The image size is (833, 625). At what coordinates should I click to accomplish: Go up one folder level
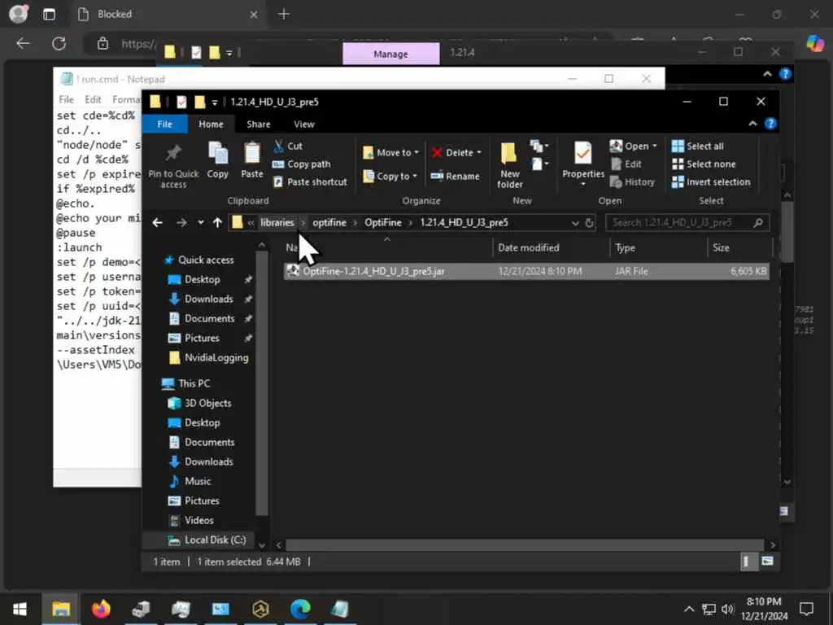tap(217, 223)
